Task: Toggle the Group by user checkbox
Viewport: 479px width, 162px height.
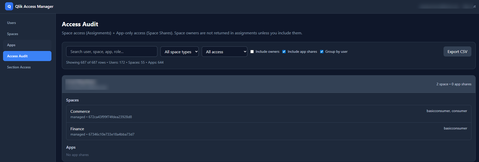Action: click(x=322, y=52)
